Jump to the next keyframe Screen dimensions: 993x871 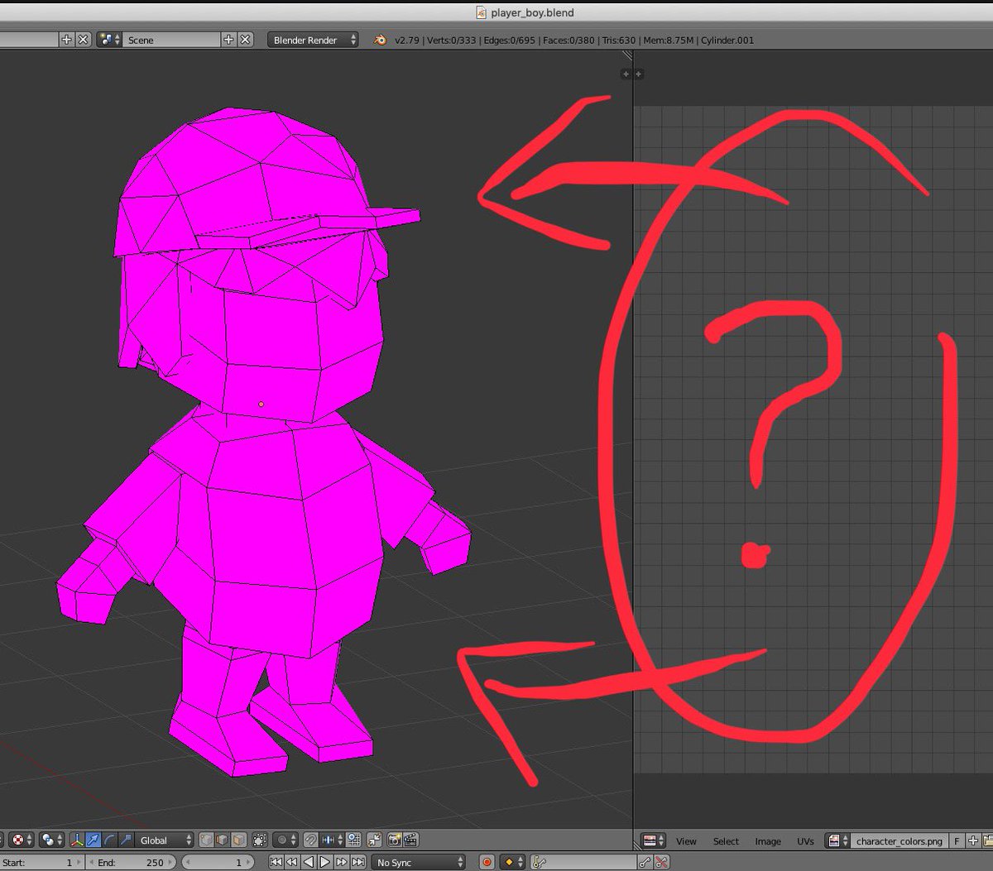[341, 862]
